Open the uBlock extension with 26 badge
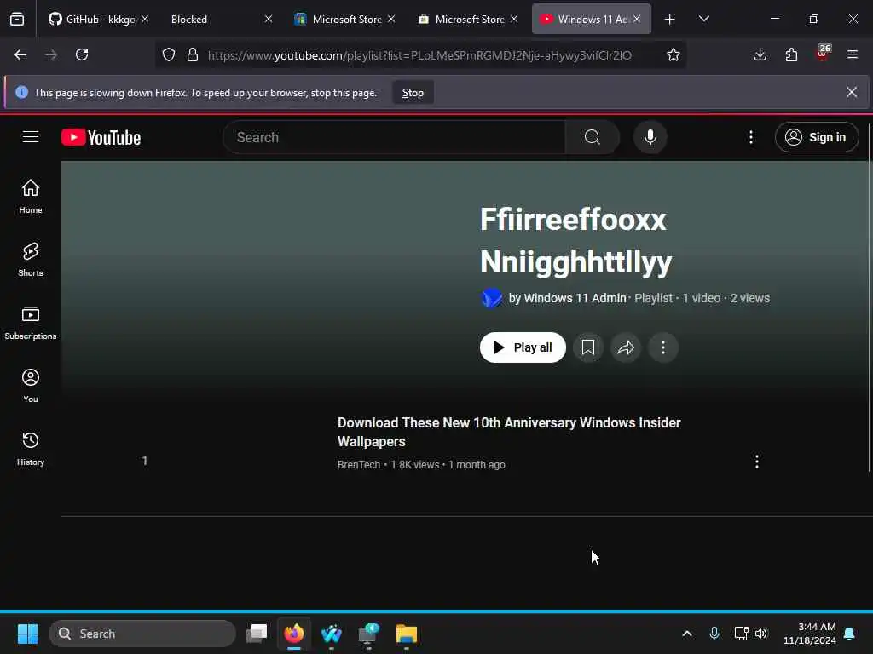 coord(823,54)
